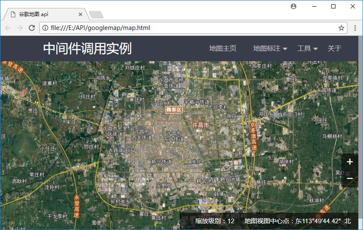
Task: Click the address bar URL field
Action: point(193,28)
